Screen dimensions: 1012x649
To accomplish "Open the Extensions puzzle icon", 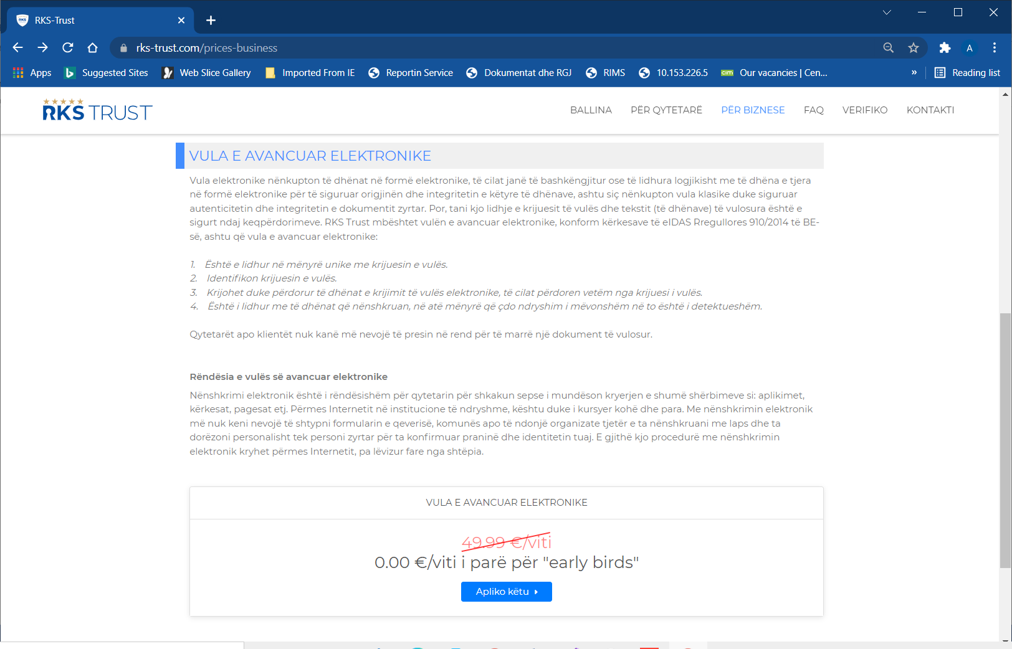I will pos(945,48).
